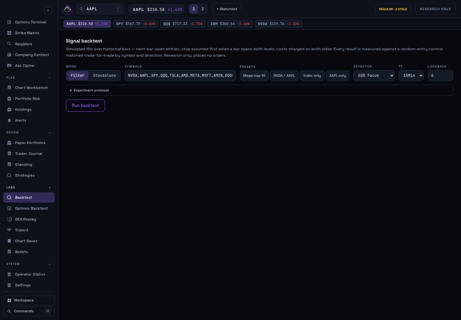Image resolution: width=461 pixels, height=320 pixels.
Task: Open GEX Replay page
Action: (29, 219)
